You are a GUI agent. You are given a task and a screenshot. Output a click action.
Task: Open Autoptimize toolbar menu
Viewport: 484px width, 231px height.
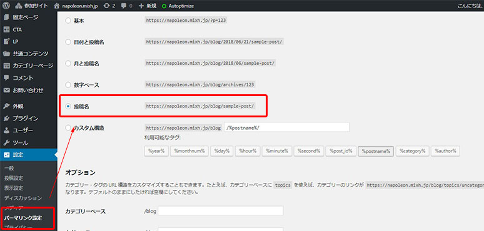point(178,6)
